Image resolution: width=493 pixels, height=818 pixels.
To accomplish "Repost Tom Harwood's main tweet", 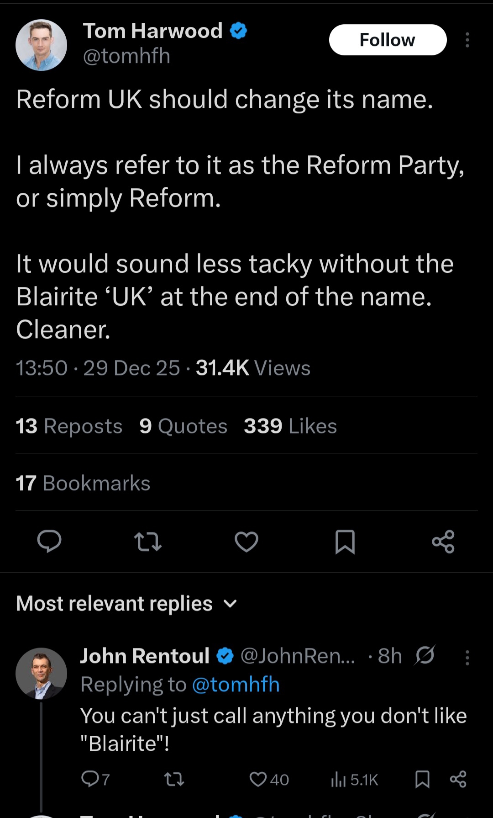I will coord(148,542).
